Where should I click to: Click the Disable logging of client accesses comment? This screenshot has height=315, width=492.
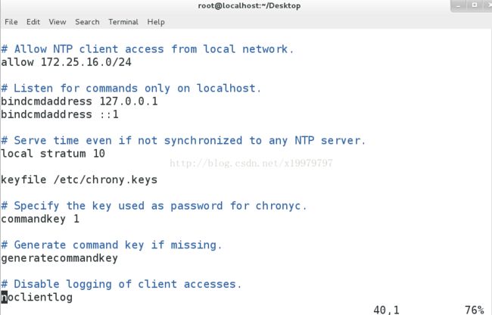coord(121,284)
